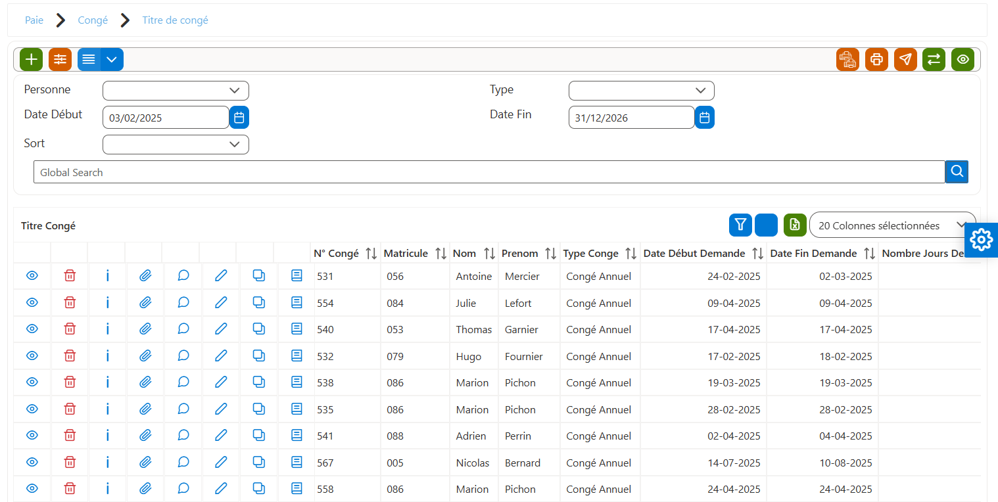Click the green plus add button
This screenshot has height=502, width=998.
[31, 59]
